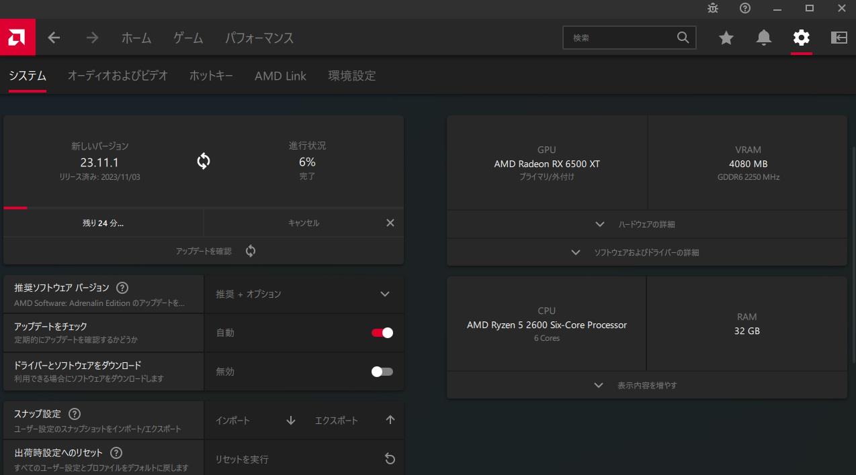Click GDDR6 2250 MHz text
The image size is (856, 475).
748,177
